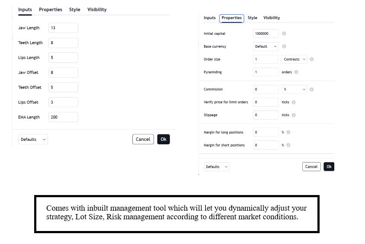Focus the Slippage ticks field

click(266, 115)
